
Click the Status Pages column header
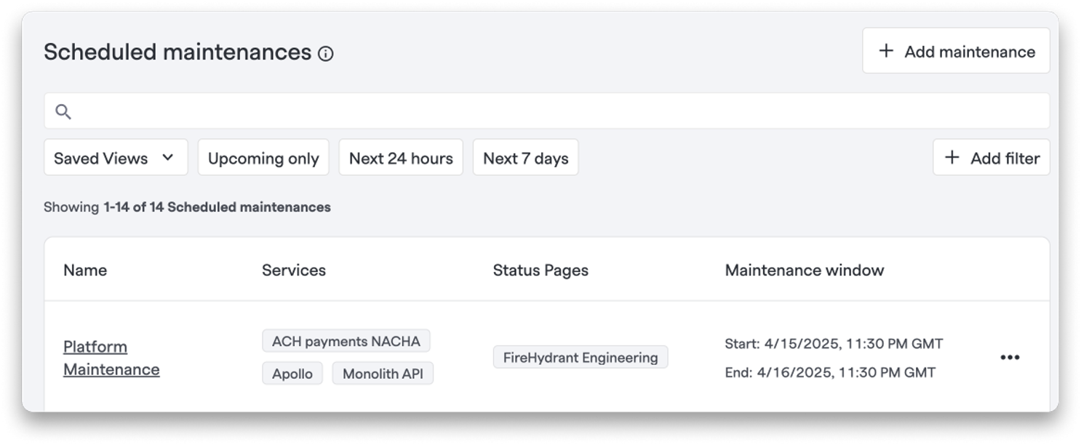tap(540, 270)
